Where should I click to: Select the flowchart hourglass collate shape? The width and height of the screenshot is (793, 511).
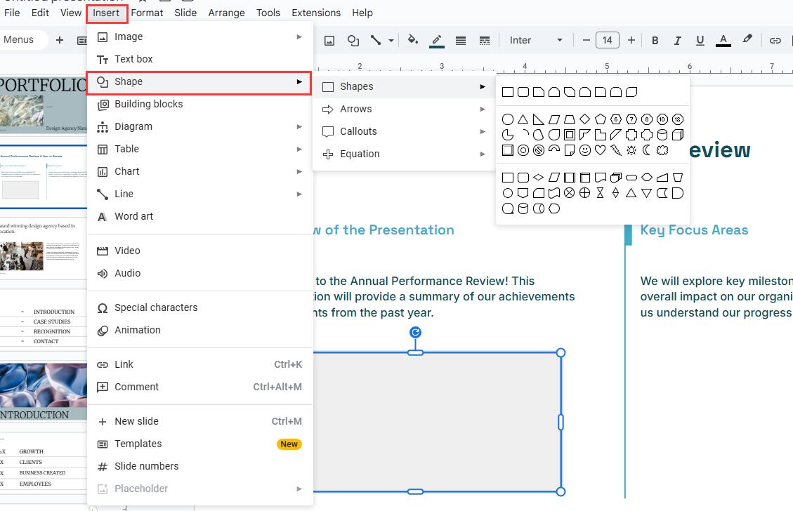click(x=601, y=193)
